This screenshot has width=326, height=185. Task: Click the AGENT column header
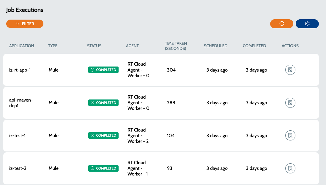point(132,46)
